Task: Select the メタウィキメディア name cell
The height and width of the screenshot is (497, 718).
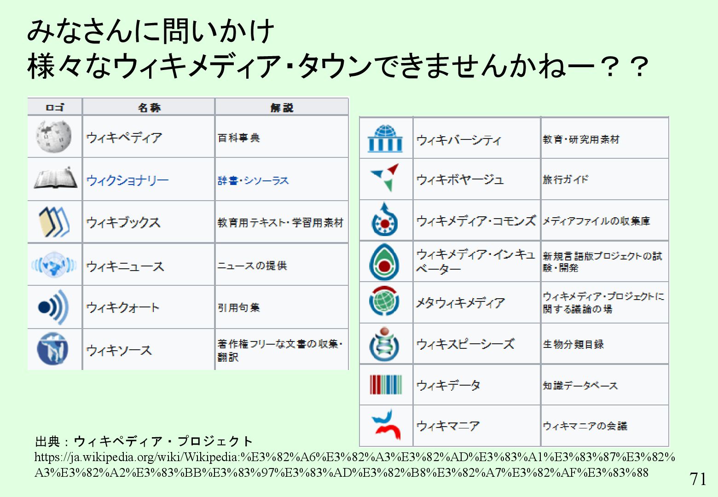Action: (477, 302)
